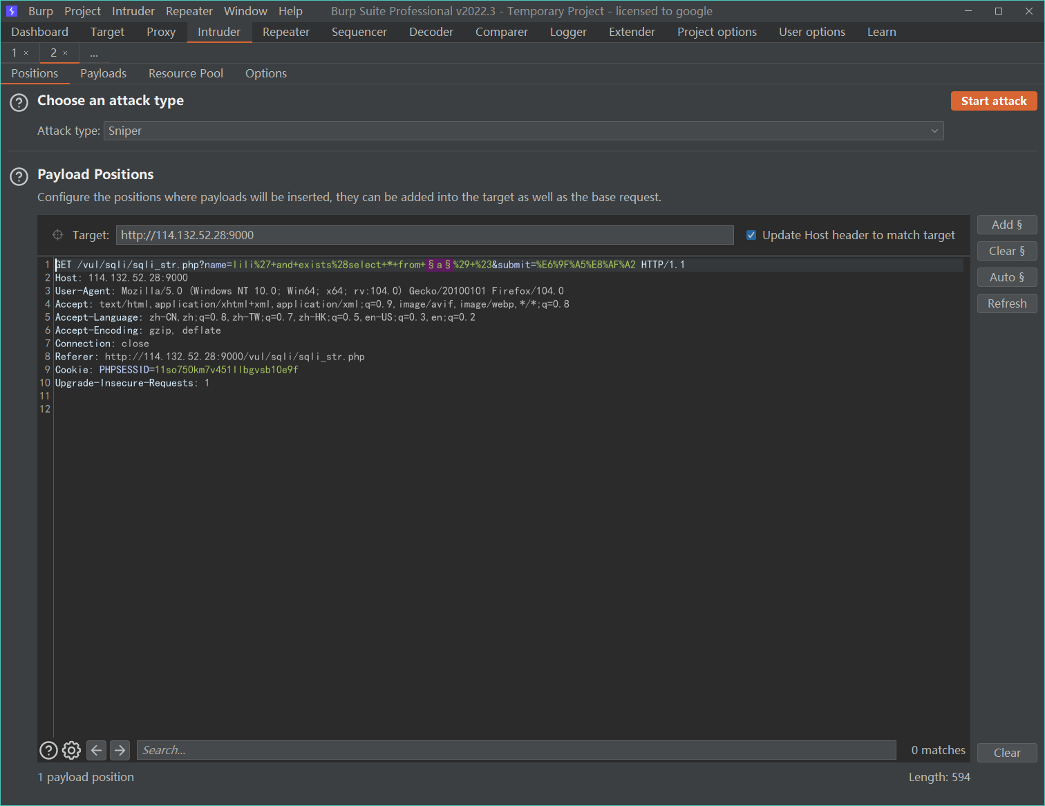Open the Project options tab
This screenshot has height=806, width=1045.
[x=717, y=32]
